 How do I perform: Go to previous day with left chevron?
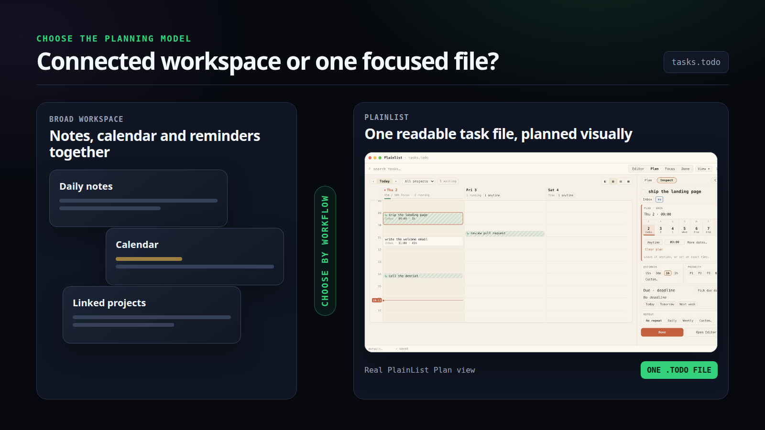pyautogui.click(x=373, y=181)
